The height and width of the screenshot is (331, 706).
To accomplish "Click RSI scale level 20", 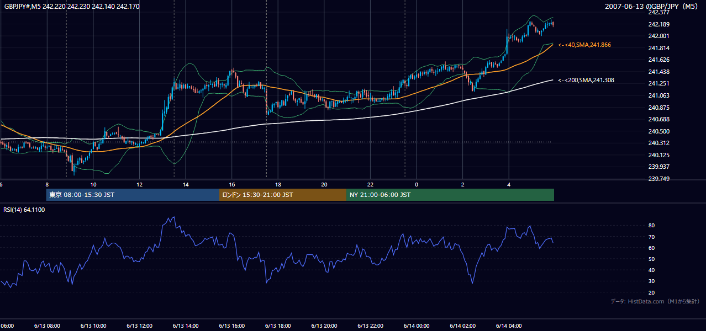I will click(x=651, y=292).
